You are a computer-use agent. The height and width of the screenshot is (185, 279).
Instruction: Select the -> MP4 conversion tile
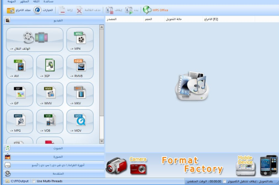[x=80, y=40]
